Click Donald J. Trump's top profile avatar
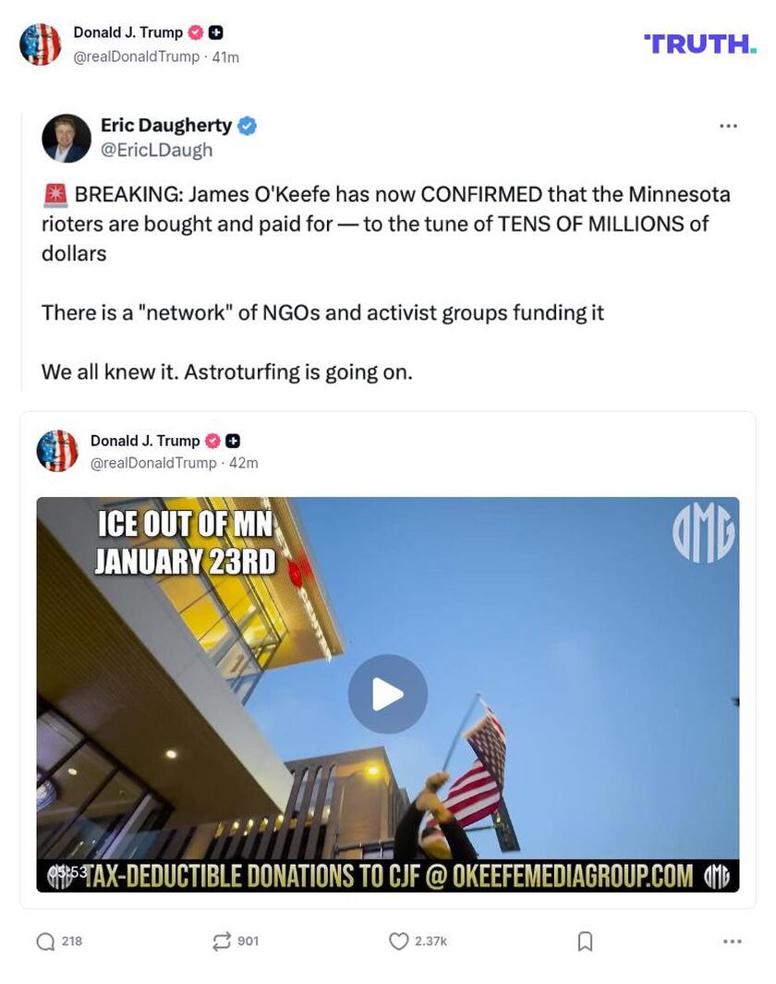The image size is (776, 984). click(40, 44)
